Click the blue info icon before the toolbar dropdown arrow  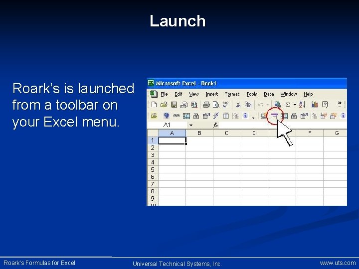(245, 116)
